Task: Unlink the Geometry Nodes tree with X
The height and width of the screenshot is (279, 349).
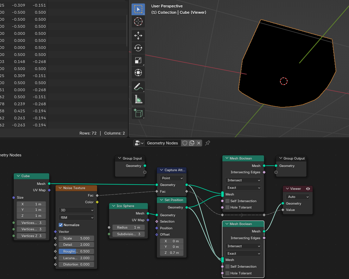Action: click(x=199, y=143)
